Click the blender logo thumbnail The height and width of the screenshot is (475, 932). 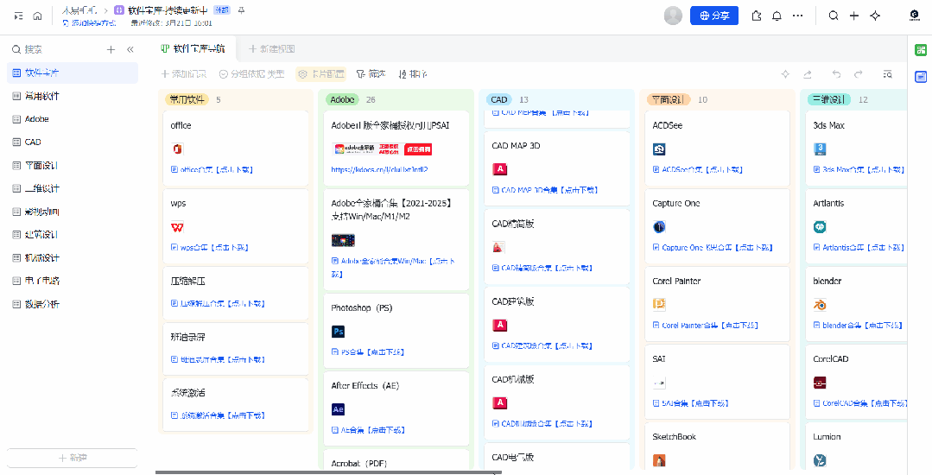click(820, 304)
